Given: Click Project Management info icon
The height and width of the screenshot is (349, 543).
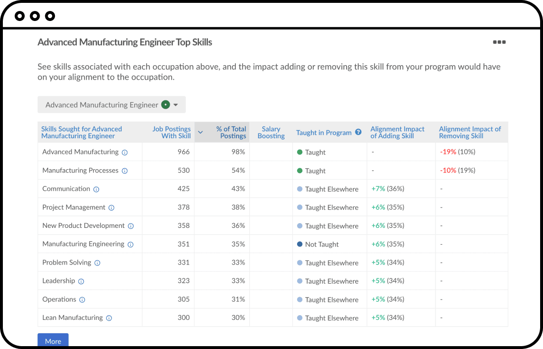Looking at the screenshot, I should click(x=111, y=208).
